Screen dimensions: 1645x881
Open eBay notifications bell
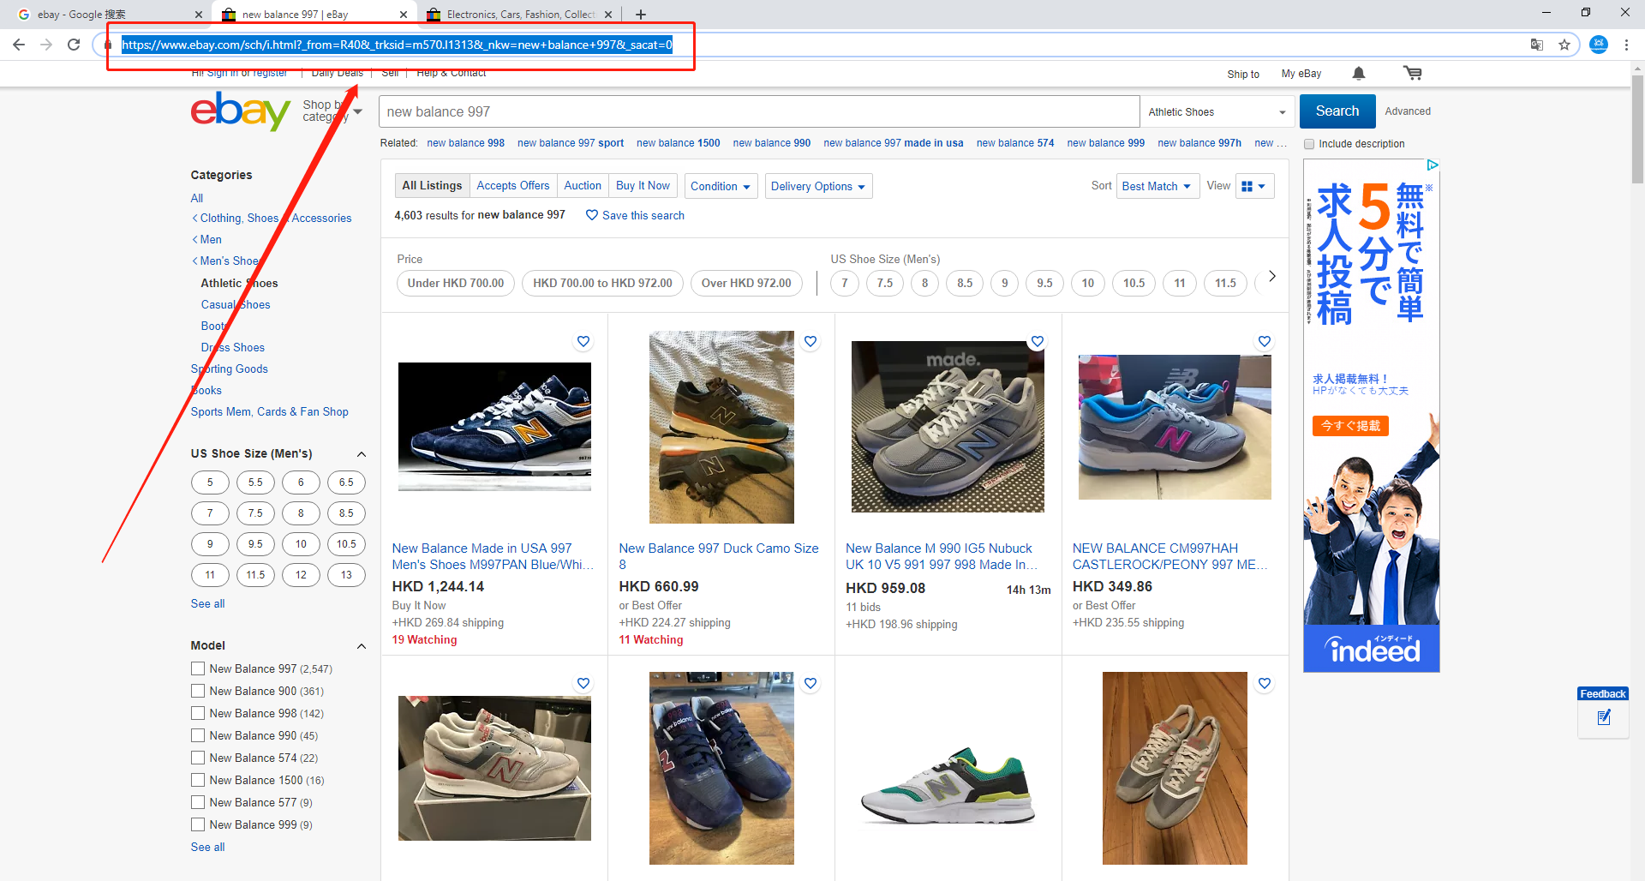[1359, 74]
